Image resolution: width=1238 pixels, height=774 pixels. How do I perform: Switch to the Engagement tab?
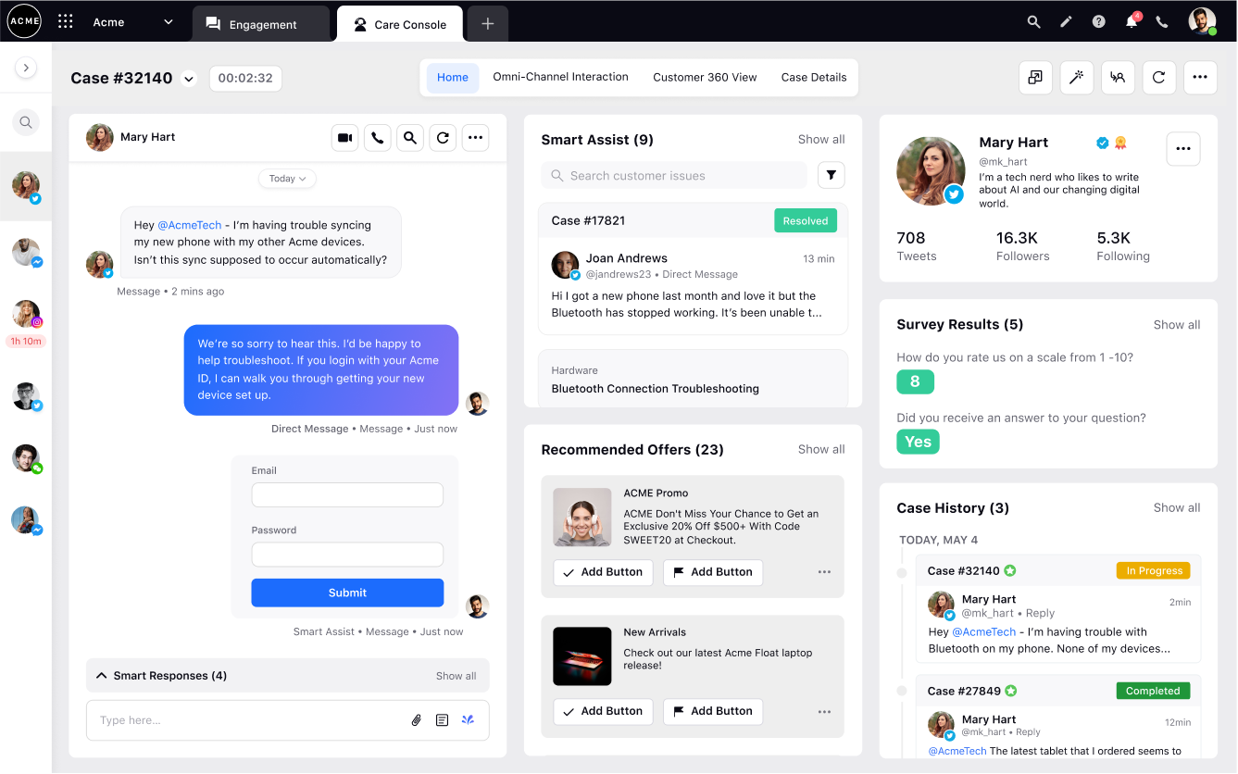[261, 24]
